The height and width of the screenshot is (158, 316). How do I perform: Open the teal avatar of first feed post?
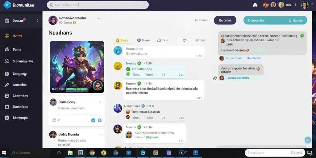118,50
